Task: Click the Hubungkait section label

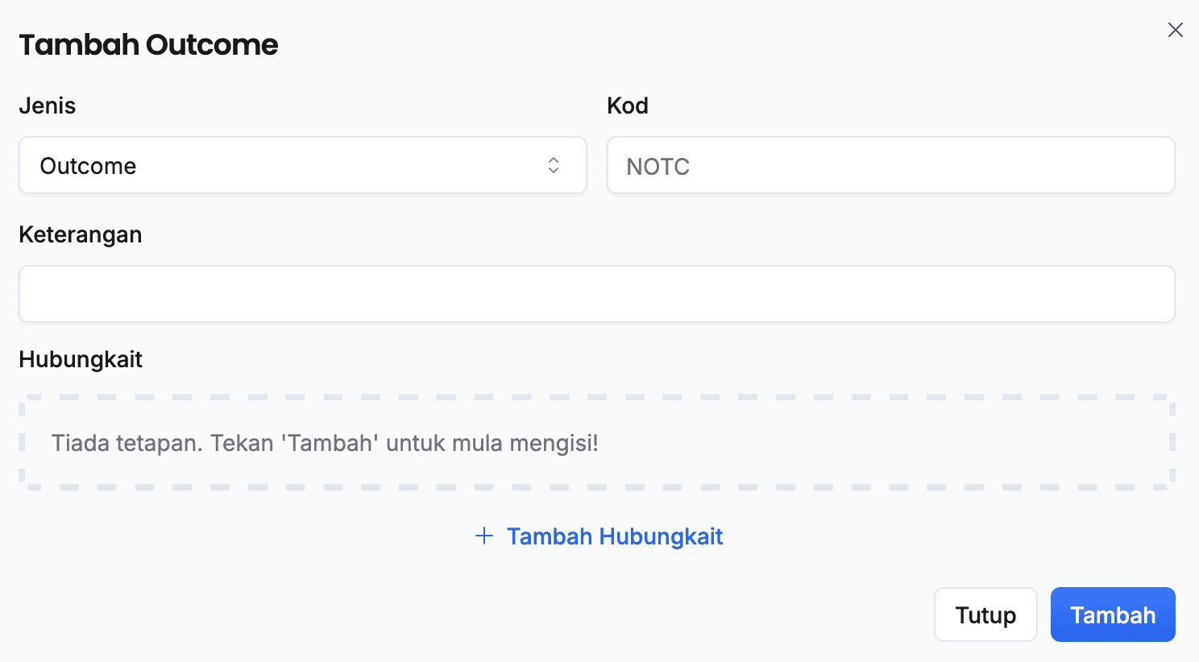Action: [80, 359]
